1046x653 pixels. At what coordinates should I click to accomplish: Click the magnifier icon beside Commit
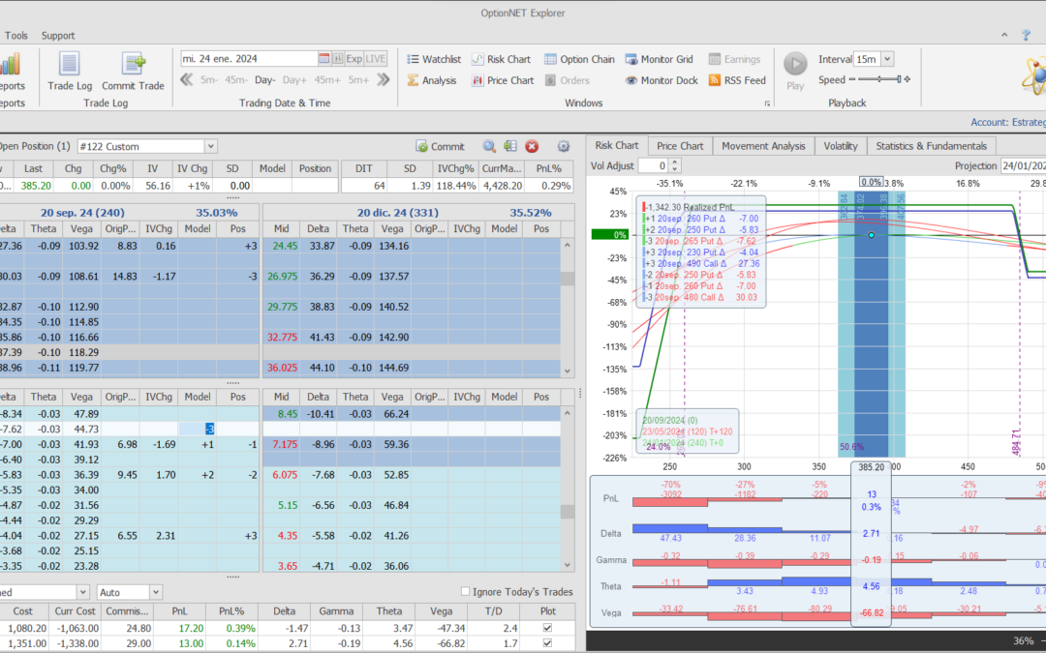tap(489, 146)
